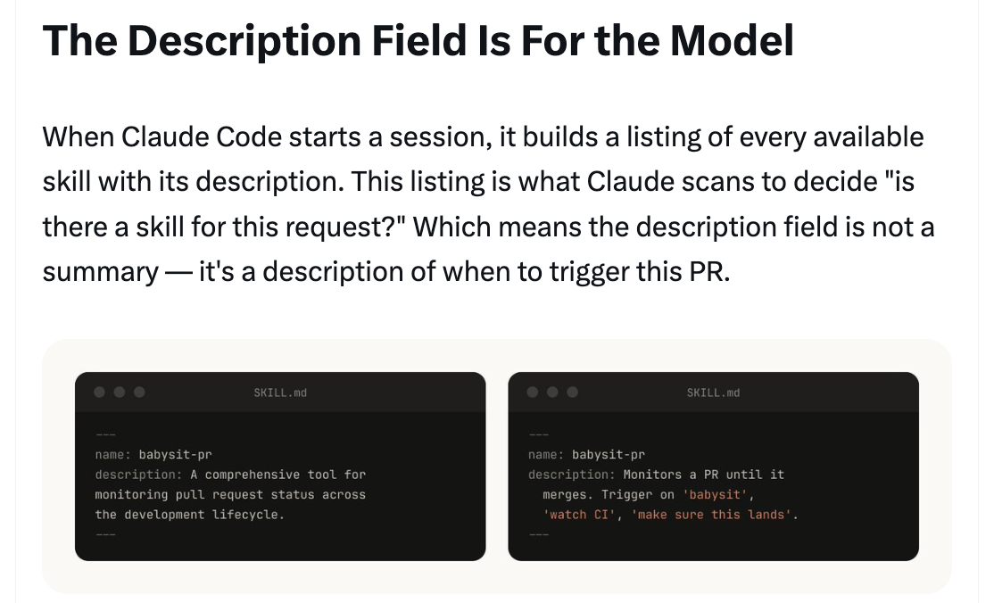The width and height of the screenshot is (994, 603).
Task: Click the heading 'The Description Field Is For the Model'
Action: (x=418, y=40)
